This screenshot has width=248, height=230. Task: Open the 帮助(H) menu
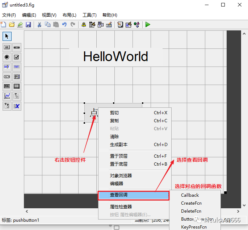click(x=110, y=15)
